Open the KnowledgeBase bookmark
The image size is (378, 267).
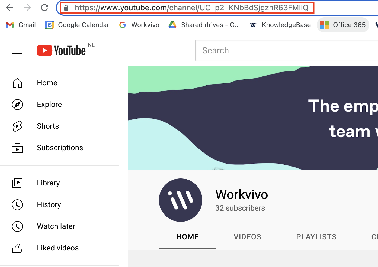click(x=280, y=25)
